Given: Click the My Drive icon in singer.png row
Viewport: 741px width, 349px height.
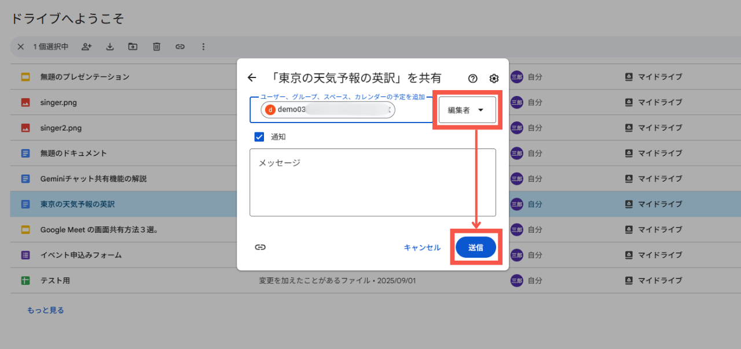Looking at the screenshot, I should [629, 102].
